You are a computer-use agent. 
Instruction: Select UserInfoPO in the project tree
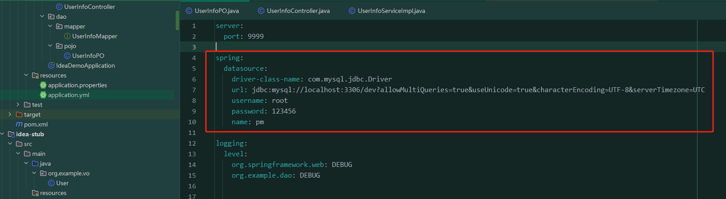[x=88, y=56]
